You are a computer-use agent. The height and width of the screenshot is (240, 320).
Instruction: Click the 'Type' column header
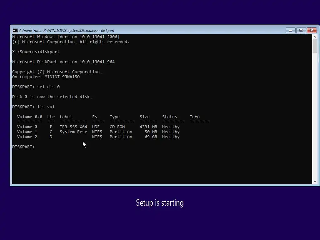[115, 117]
